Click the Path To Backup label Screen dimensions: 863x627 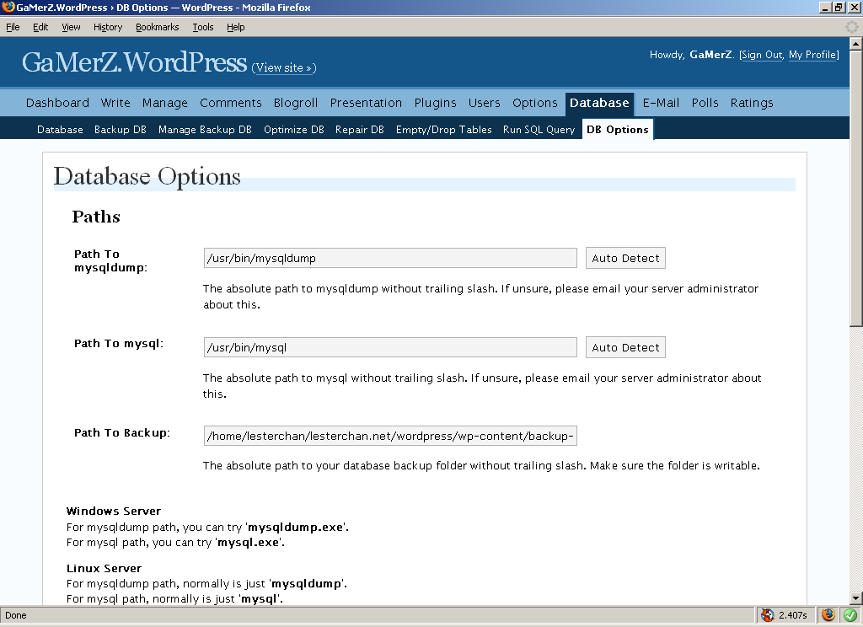(x=122, y=432)
